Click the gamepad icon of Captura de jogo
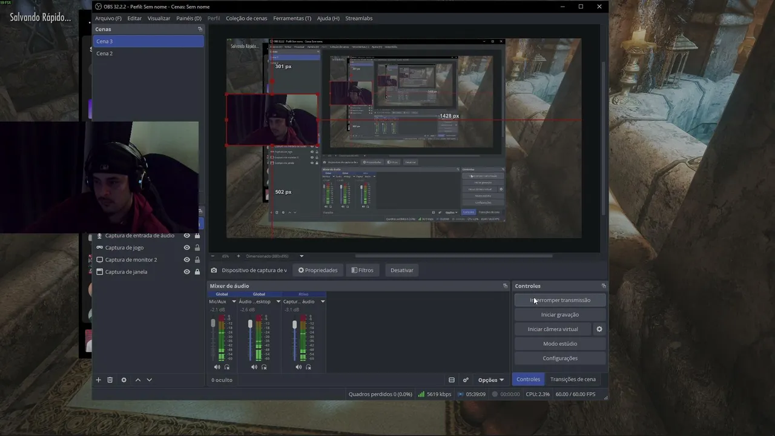Screen dimensions: 775x436 click(99, 248)
